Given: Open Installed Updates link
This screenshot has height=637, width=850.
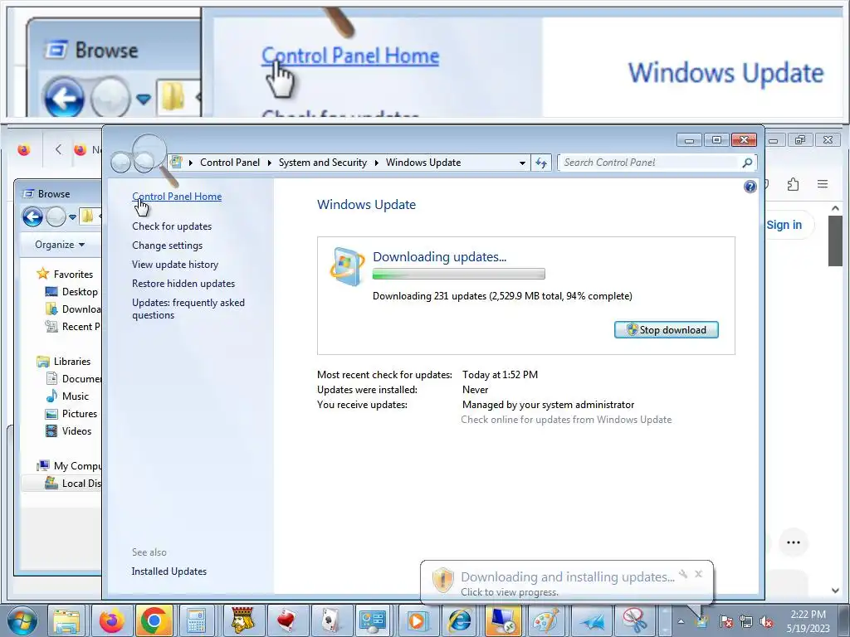Looking at the screenshot, I should click(x=169, y=571).
